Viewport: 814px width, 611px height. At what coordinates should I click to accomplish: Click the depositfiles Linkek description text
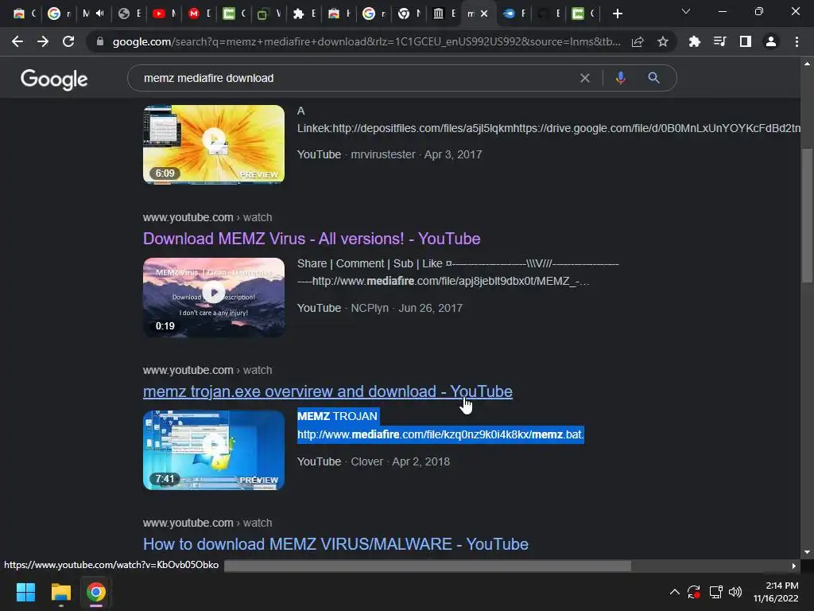pyautogui.click(x=548, y=128)
